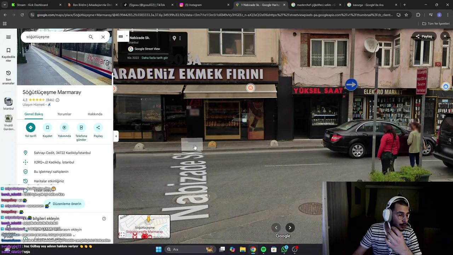
Task: Open Haritalar etkinliğiniz activity
Action: point(49,181)
